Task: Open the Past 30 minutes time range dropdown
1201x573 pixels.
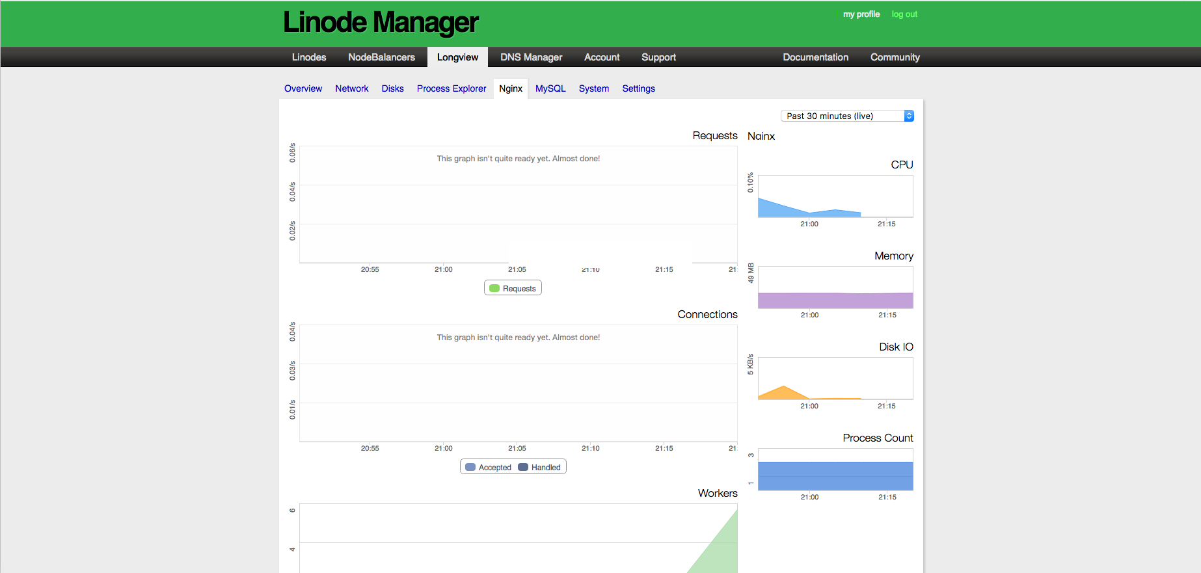Action: 847,116
